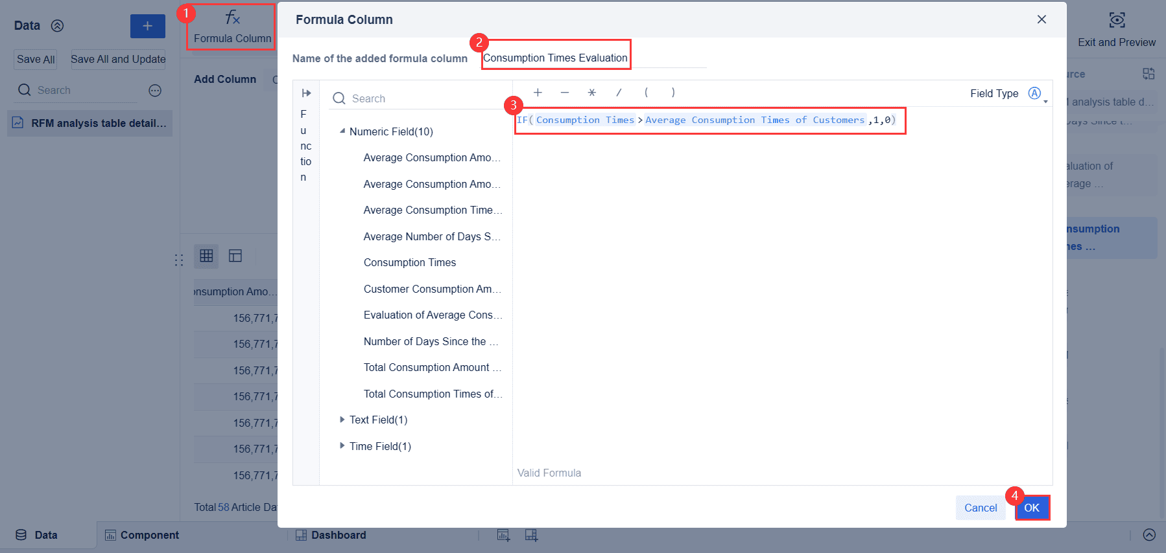The height and width of the screenshot is (553, 1166).
Task: Select Number of Days Since the … field
Action: point(431,341)
